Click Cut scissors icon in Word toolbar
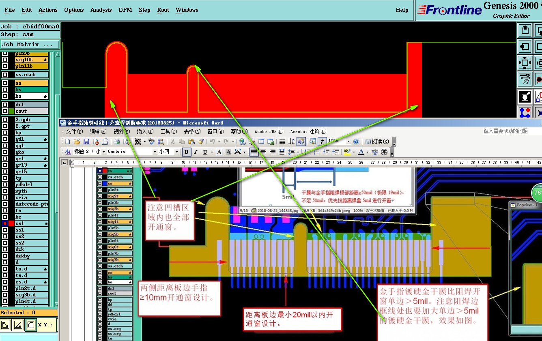Image resolution: width=542 pixels, height=341 pixels. (172, 142)
